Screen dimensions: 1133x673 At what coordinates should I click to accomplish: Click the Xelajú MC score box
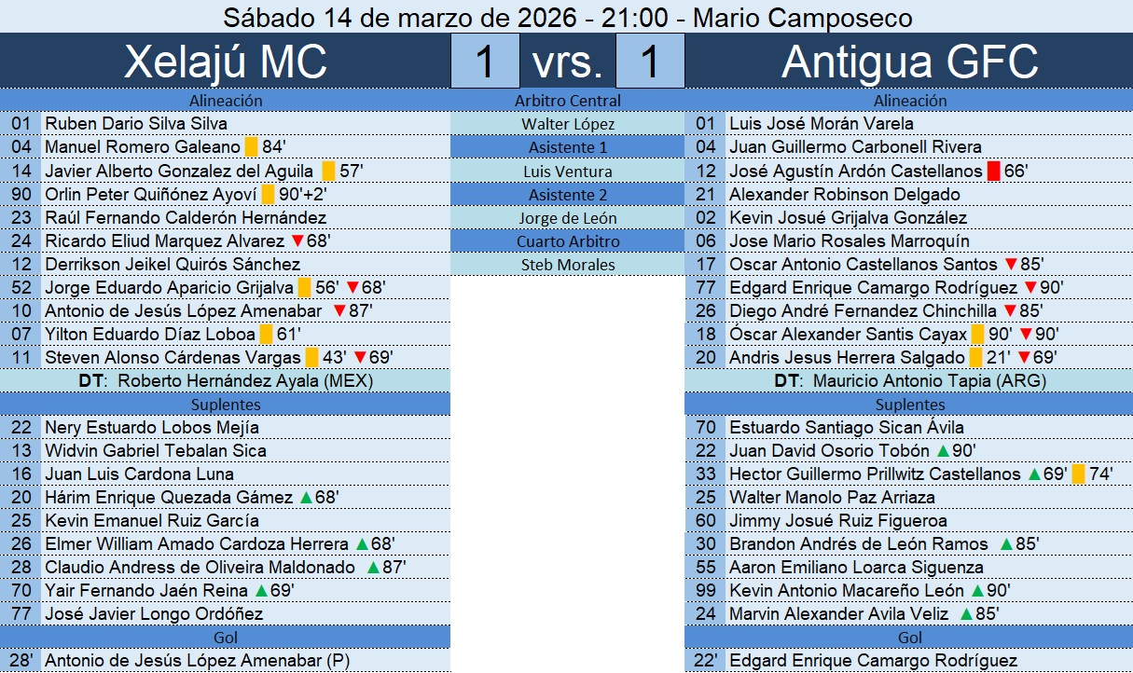point(485,62)
